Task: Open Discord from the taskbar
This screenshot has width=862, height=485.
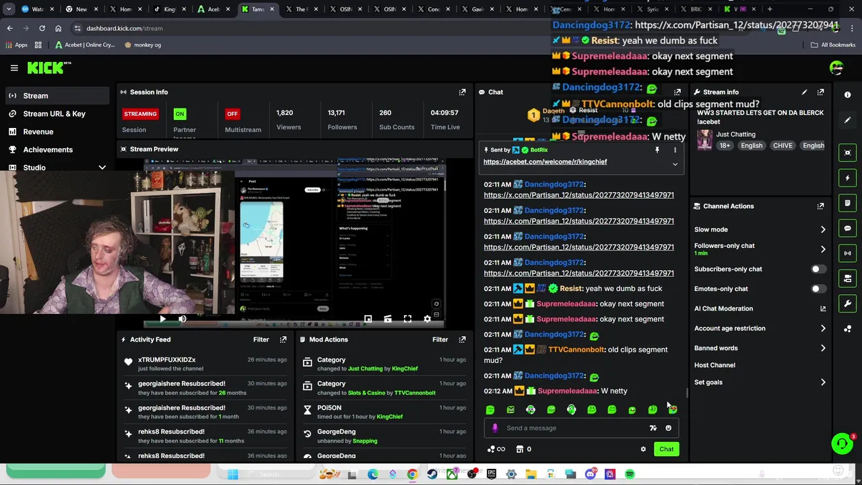Action: click(x=591, y=474)
